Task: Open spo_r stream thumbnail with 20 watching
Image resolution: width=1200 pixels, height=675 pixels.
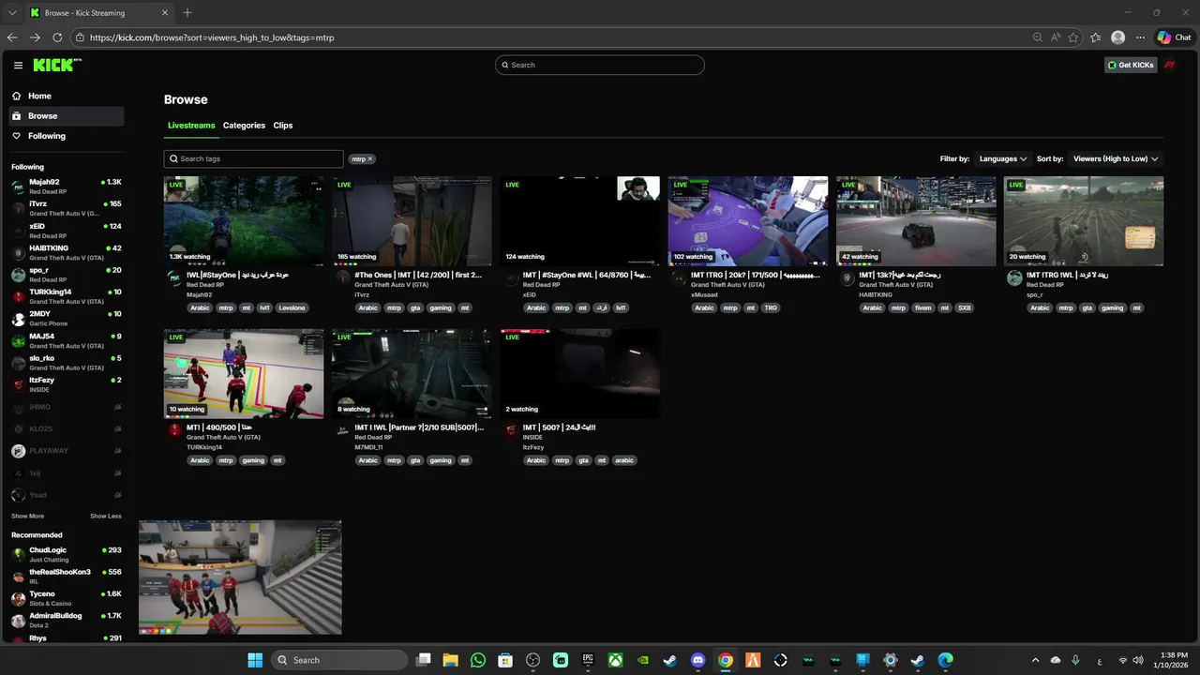Action: pyautogui.click(x=1084, y=221)
